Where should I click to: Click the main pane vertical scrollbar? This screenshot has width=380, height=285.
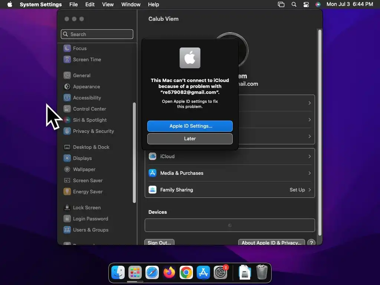[x=320, y=132]
